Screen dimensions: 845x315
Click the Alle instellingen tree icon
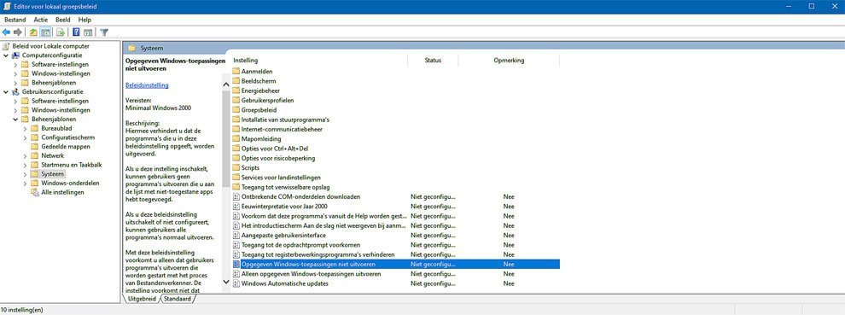point(35,193)
